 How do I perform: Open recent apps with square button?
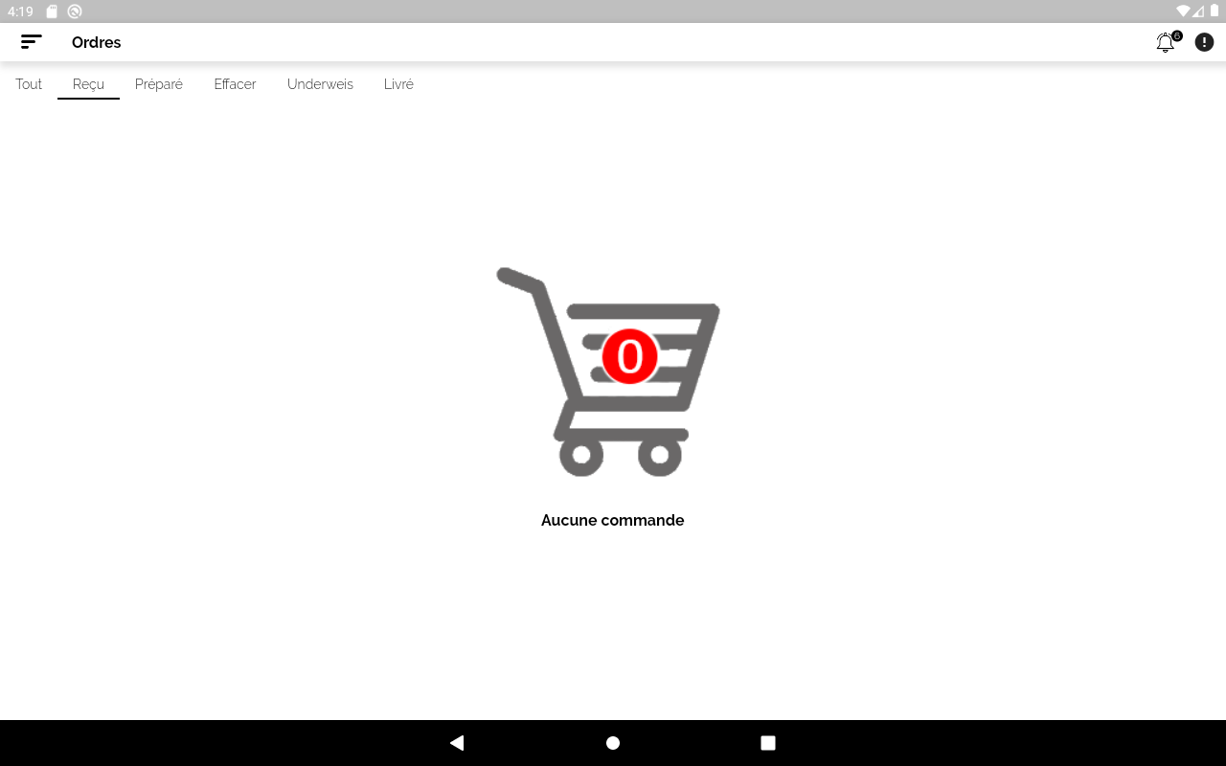coord(768,743)
